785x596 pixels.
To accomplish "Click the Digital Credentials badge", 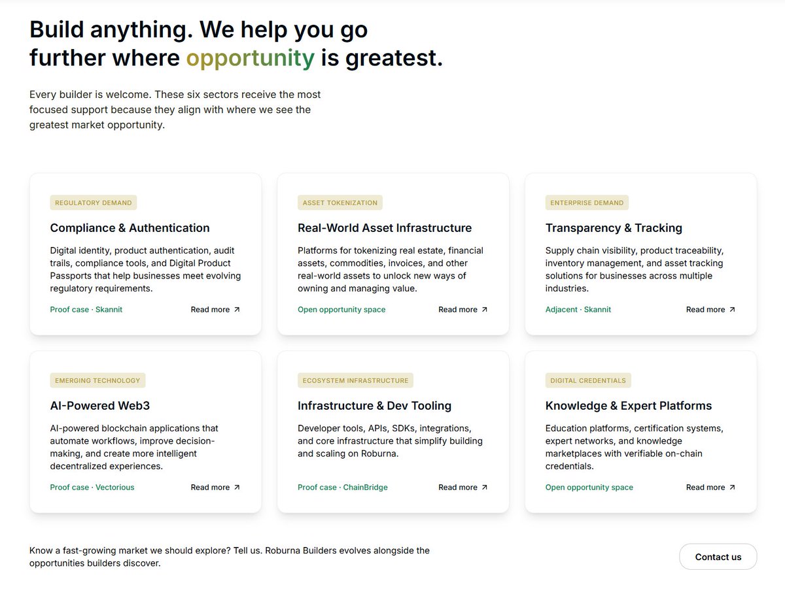I will click(588, 380).
